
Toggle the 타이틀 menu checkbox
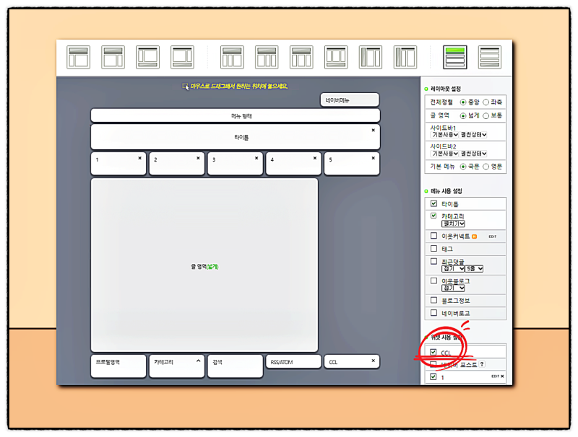pyautogui.click(x=434, y=203)
